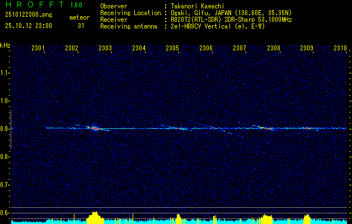
Task: Click the 2303 time marker
Action: (105, 48)
